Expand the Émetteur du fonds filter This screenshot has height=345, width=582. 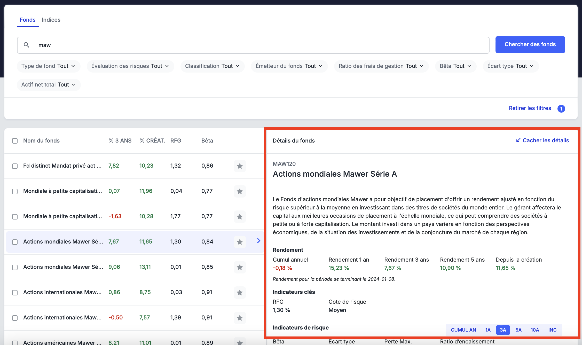click(x=289, y=66)
